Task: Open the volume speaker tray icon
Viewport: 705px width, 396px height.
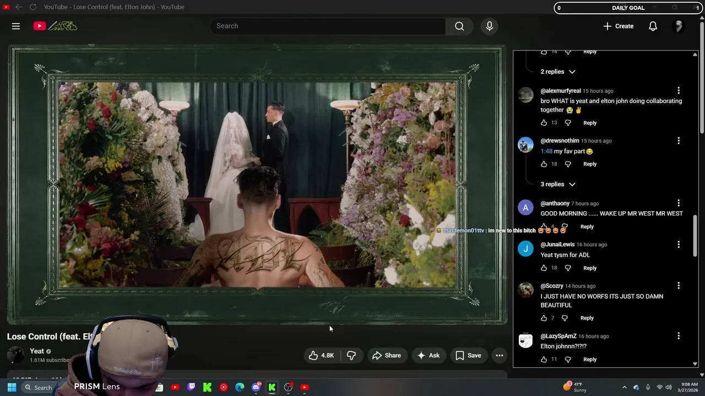Action: (669, 387)
